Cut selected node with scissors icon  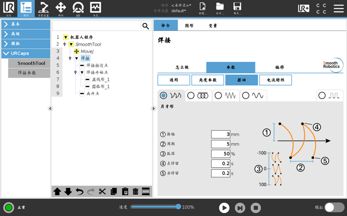102,191
